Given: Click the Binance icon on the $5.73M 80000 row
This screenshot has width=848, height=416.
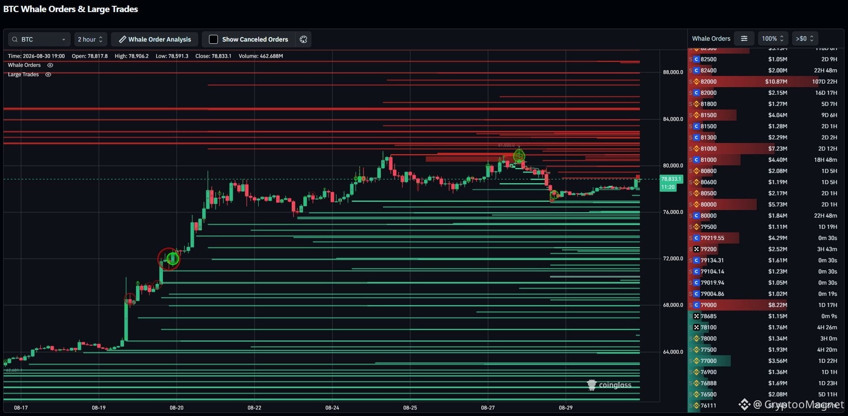Looking at the screenshot, I should (696, 205).
